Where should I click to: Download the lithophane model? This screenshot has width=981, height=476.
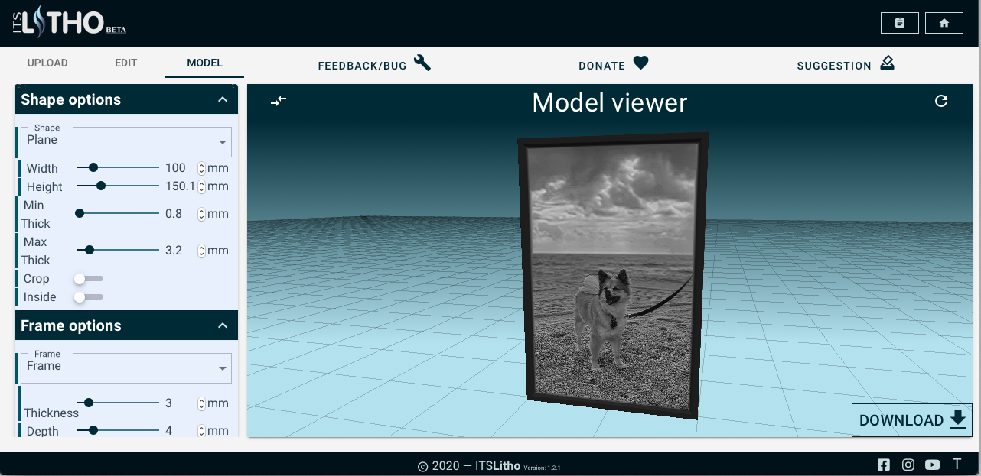pos(912,420)
